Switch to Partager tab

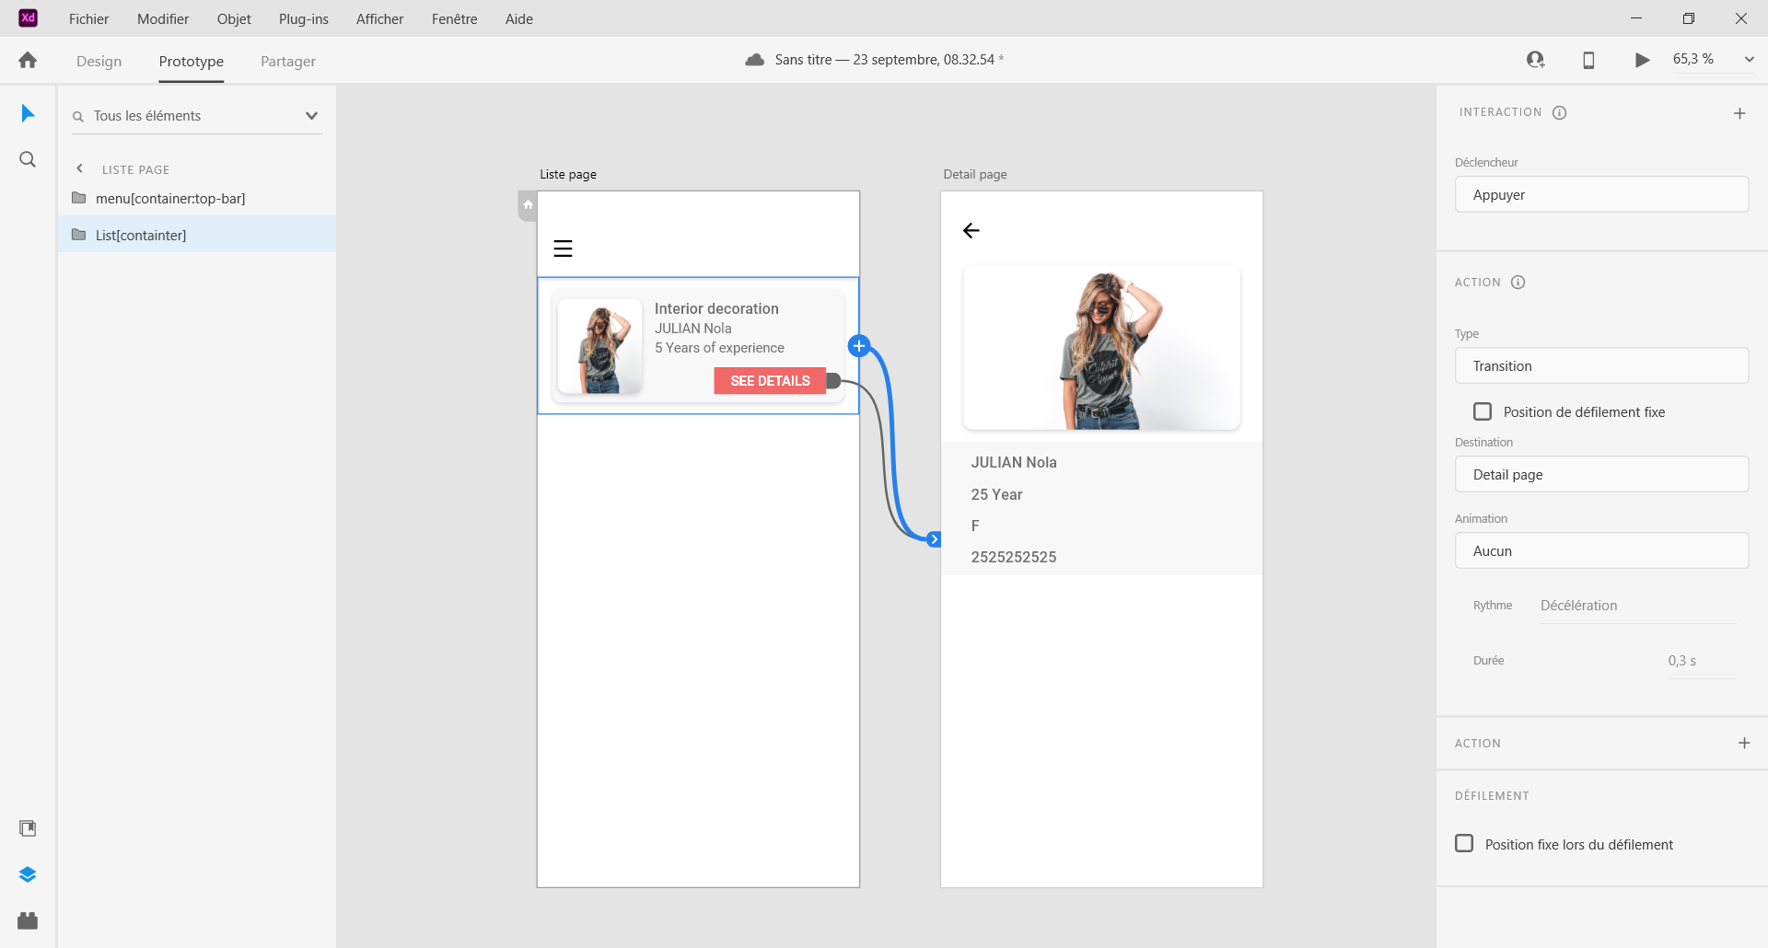(x=288, y=62)
